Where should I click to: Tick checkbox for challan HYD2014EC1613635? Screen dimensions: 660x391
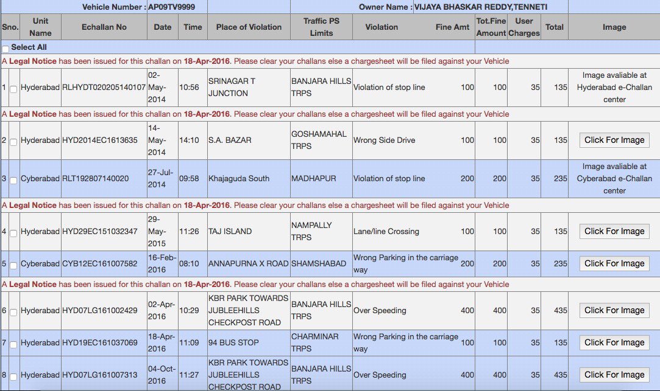point(13,142)
